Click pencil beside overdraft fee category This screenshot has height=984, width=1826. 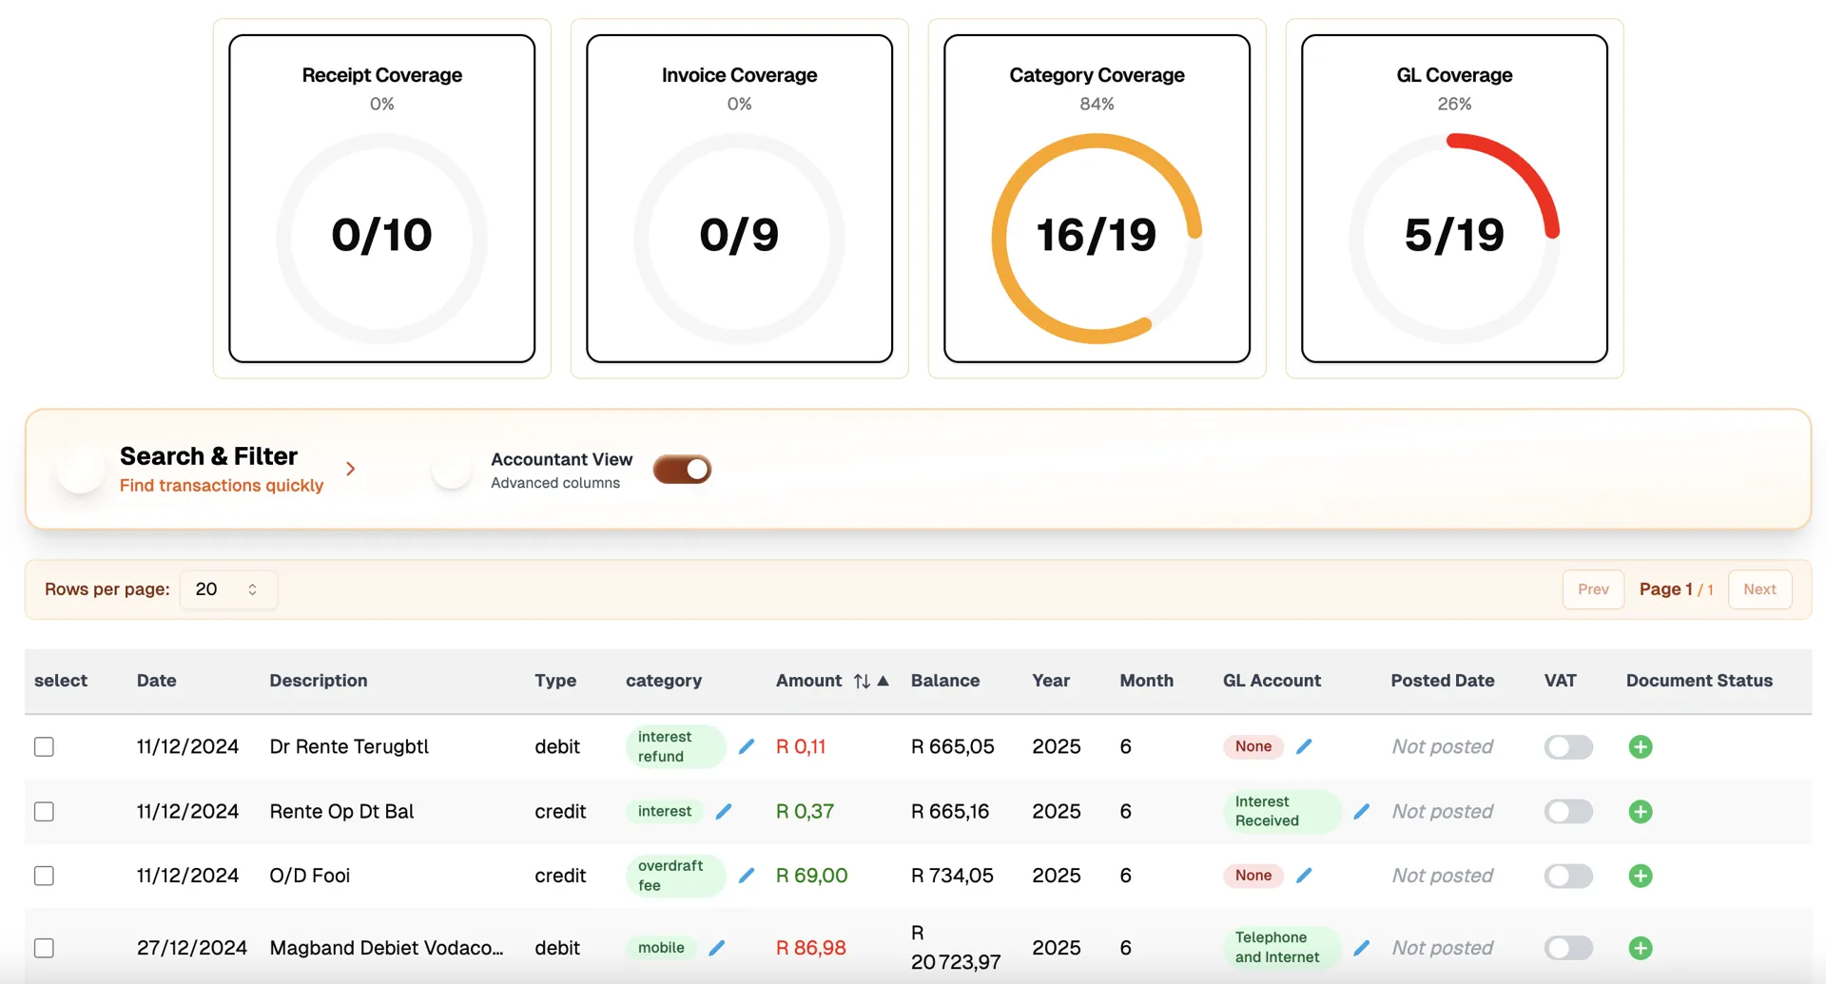click(747, 875)
